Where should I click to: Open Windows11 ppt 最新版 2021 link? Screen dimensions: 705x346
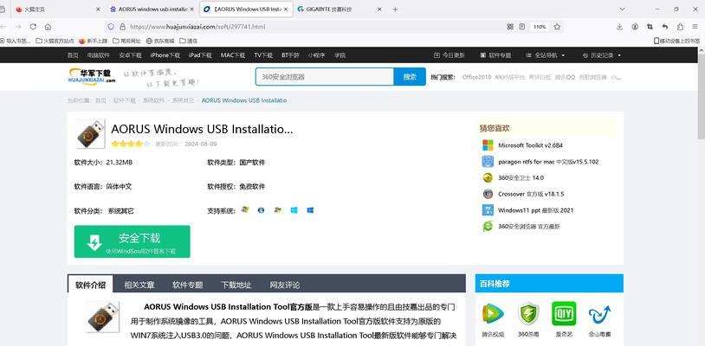(535, 210)
